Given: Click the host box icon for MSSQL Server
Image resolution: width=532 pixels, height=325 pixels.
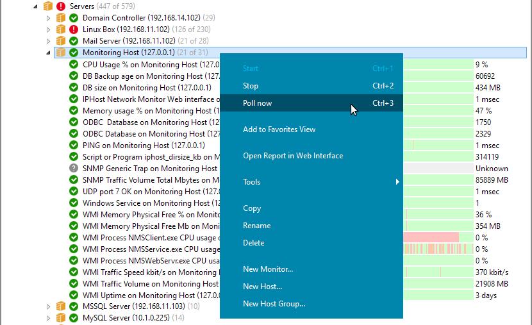Looking at the screenshot, I should coord(61,306).
